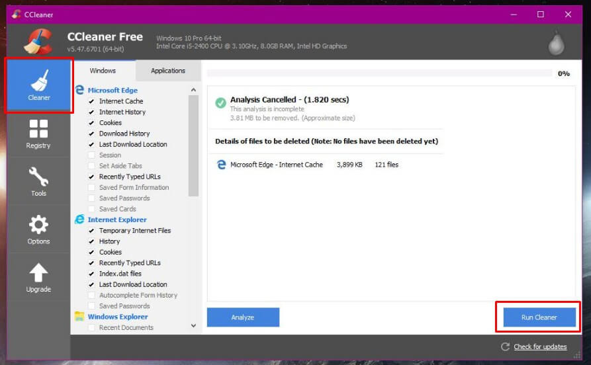
Task: Click the 121 files count
Action: [x=386, y=165]
